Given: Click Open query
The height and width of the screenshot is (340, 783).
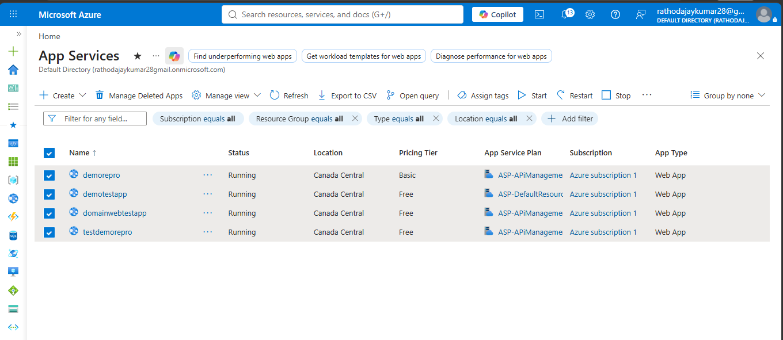Looking at the screenshot, I should pyautogui.click(x=413, y=95).
